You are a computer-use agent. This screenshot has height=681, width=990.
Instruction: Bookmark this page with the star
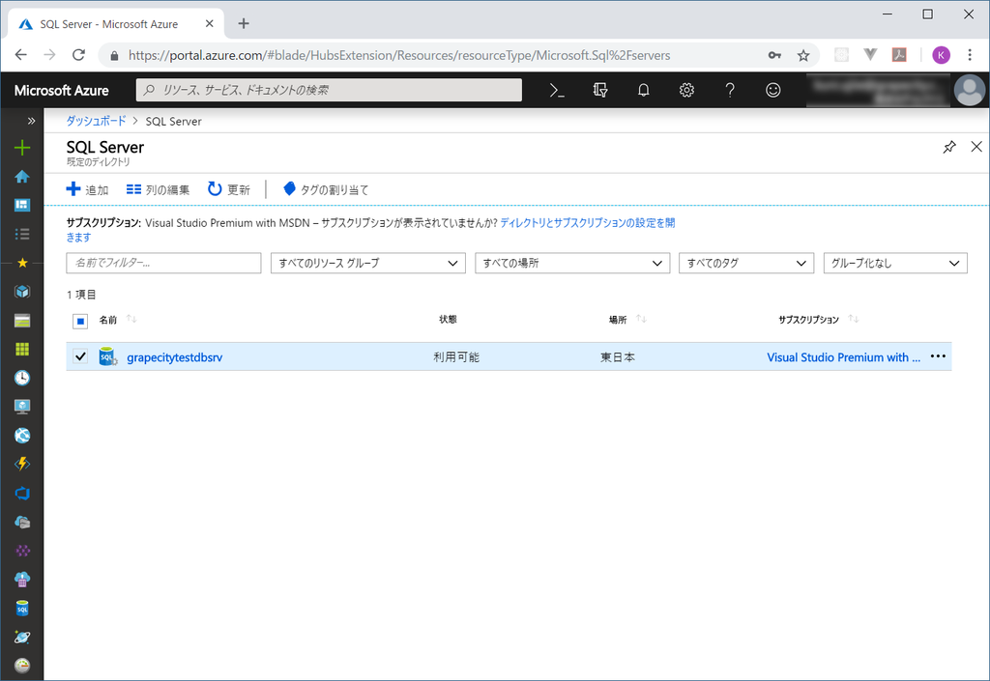[x=803, y=55]
